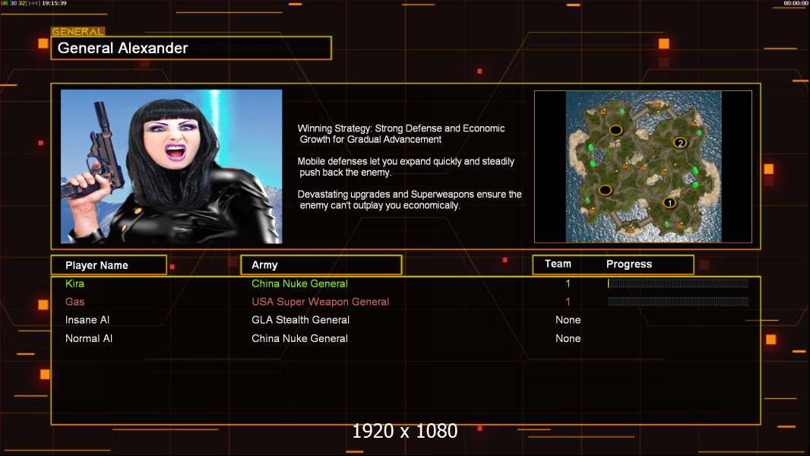Click the GENERAL label tag
810x456 pixels.
click(x=78, y=31)
